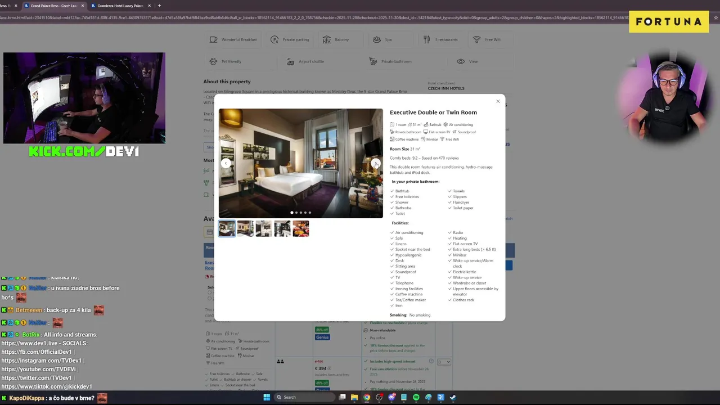
Task: Click the Pet friendly amenity icon
Action: click(x=213, y=61)
